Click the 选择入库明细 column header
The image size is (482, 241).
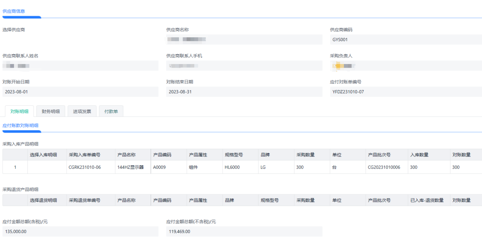point(44,155)
